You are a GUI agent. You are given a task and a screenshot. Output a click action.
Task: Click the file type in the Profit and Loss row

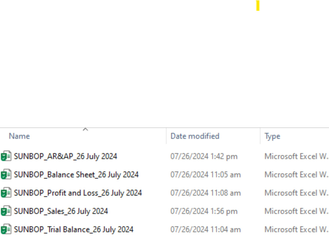coord(297,193)
